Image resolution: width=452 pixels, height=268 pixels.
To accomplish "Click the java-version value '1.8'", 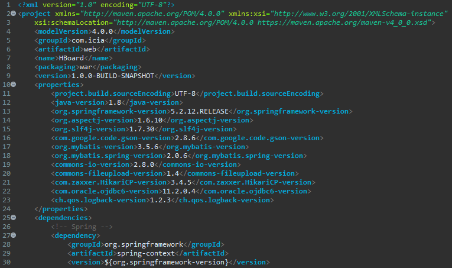I will 115,102.
